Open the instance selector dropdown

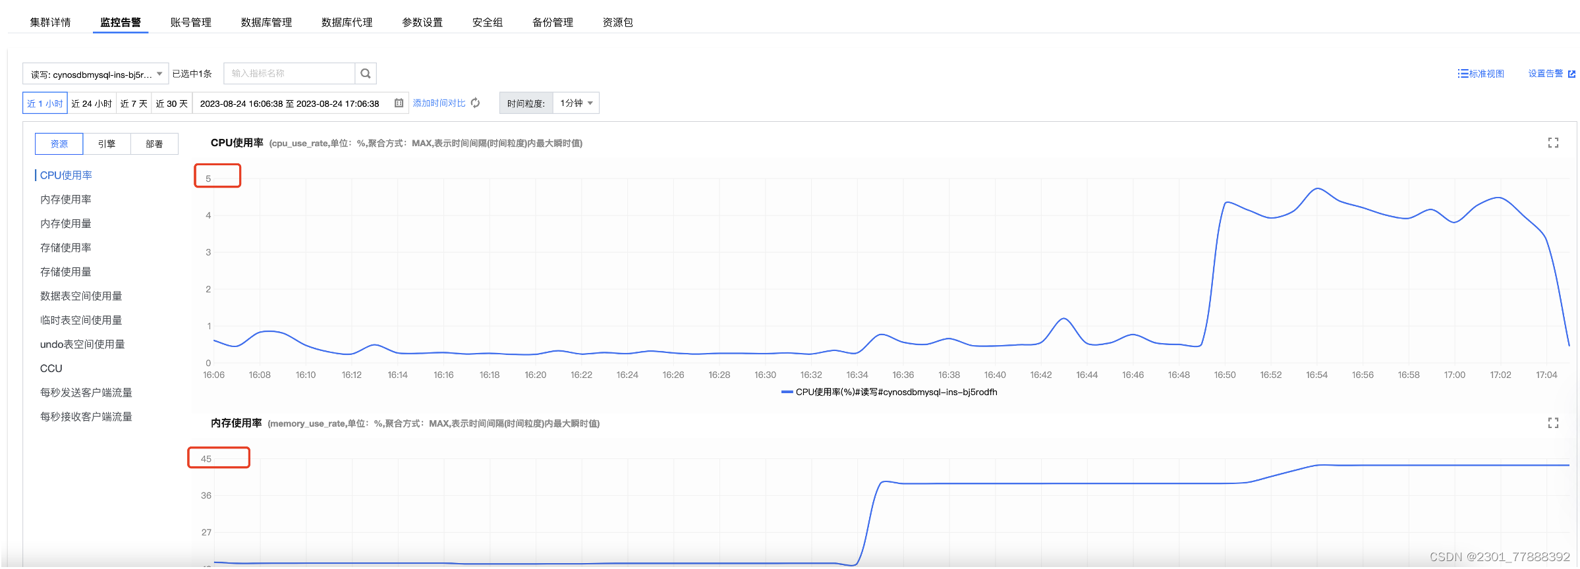click(x=96, y=74)
